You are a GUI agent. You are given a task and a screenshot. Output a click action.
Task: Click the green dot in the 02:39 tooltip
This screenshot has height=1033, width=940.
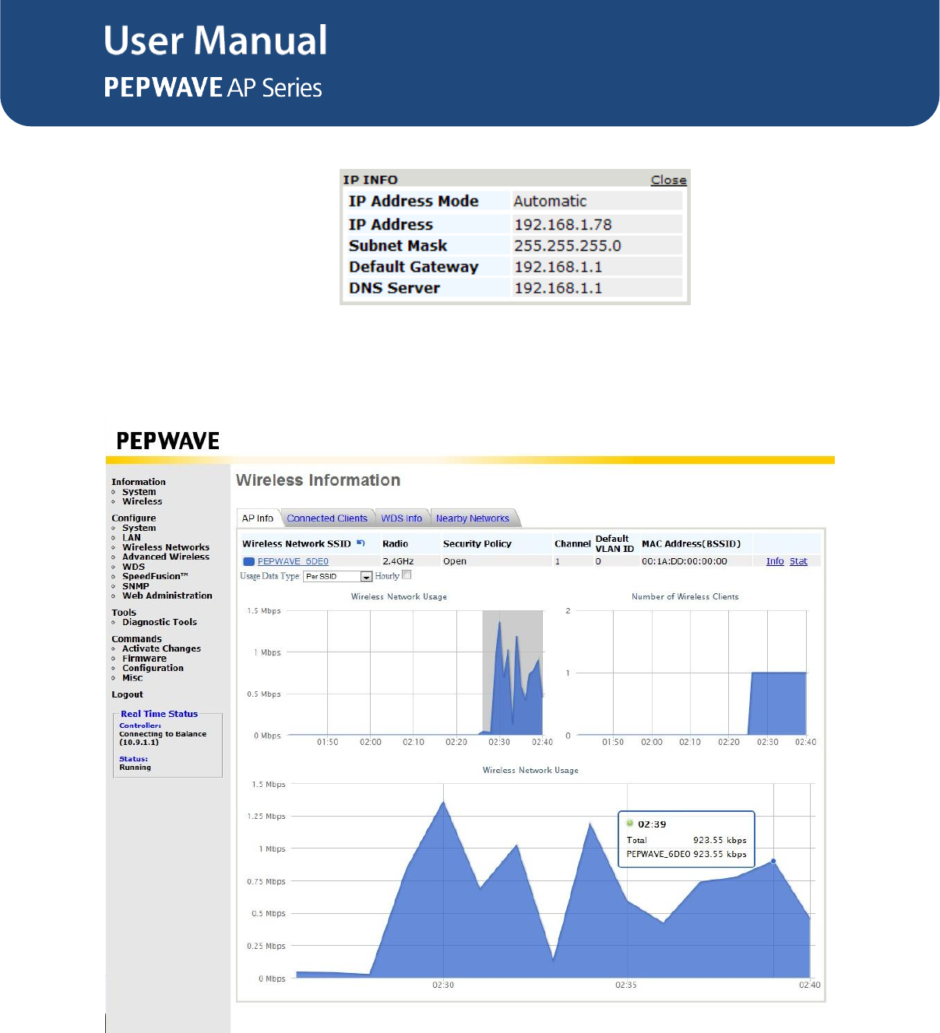point(630,823)
